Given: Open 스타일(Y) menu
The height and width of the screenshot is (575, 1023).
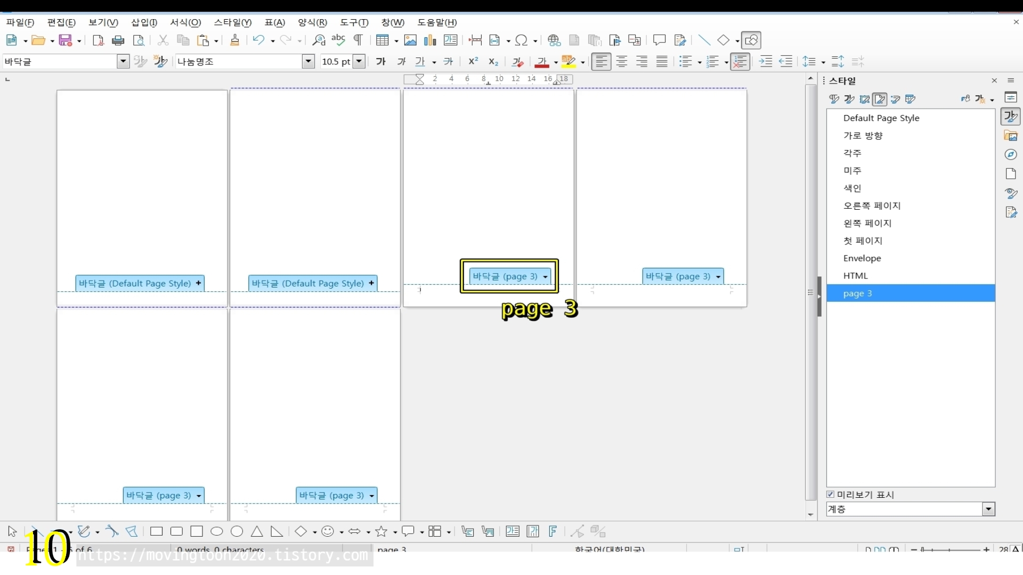Looking at the screenshot, I should 233,22.
